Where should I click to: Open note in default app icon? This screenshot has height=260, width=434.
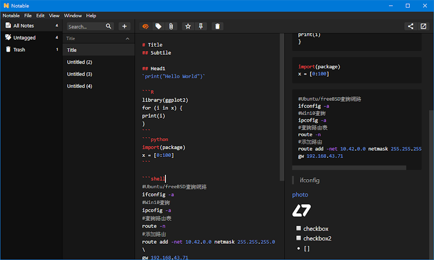tap(424, 26)
